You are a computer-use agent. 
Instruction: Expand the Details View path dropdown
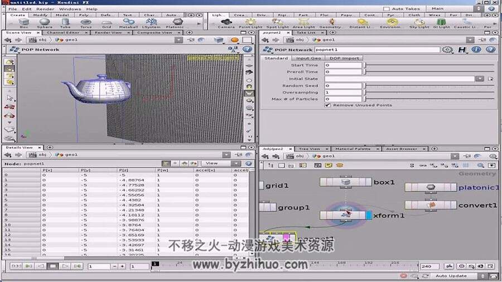point(226,155)
